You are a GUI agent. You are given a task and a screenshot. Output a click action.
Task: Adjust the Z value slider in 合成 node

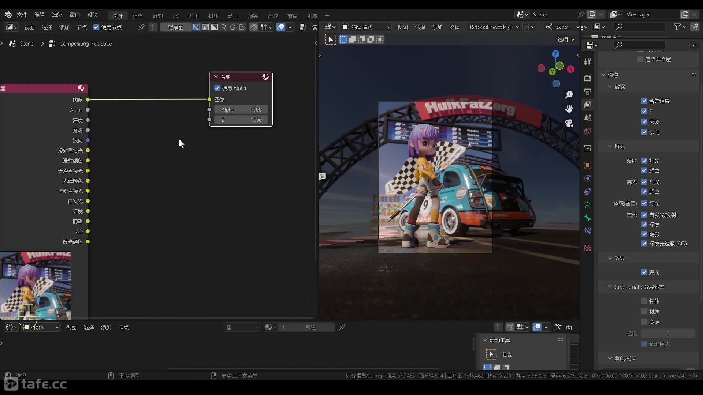click(241, 120)
